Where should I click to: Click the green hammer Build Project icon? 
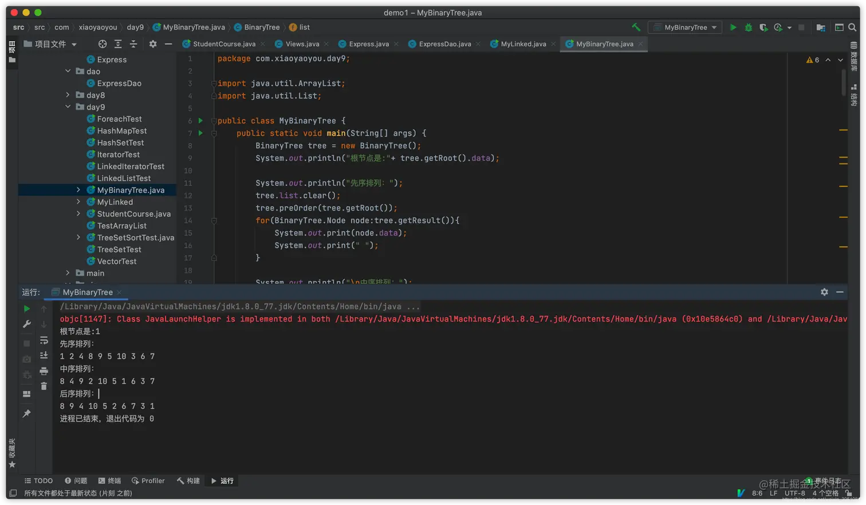[636, 27]
